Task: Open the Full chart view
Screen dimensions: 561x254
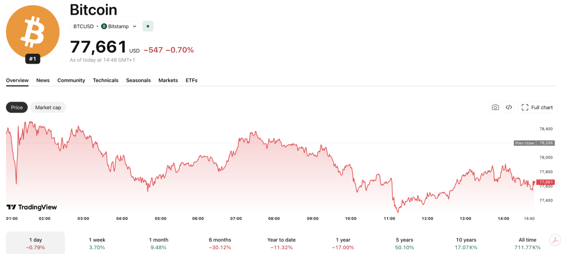Action: pos(537,108)
